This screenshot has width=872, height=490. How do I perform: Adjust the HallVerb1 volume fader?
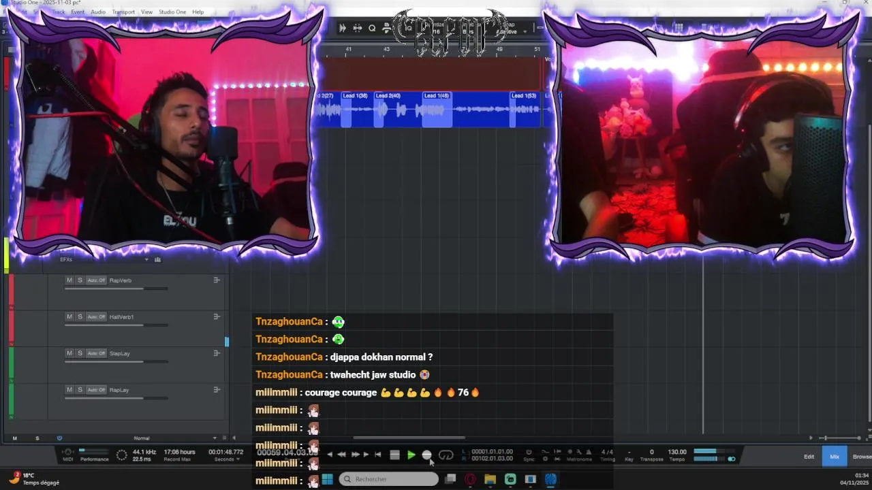[116, 325]
